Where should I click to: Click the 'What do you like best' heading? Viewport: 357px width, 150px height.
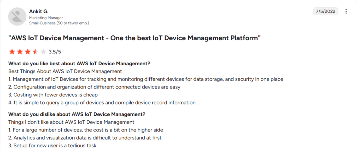coord(79,64)
